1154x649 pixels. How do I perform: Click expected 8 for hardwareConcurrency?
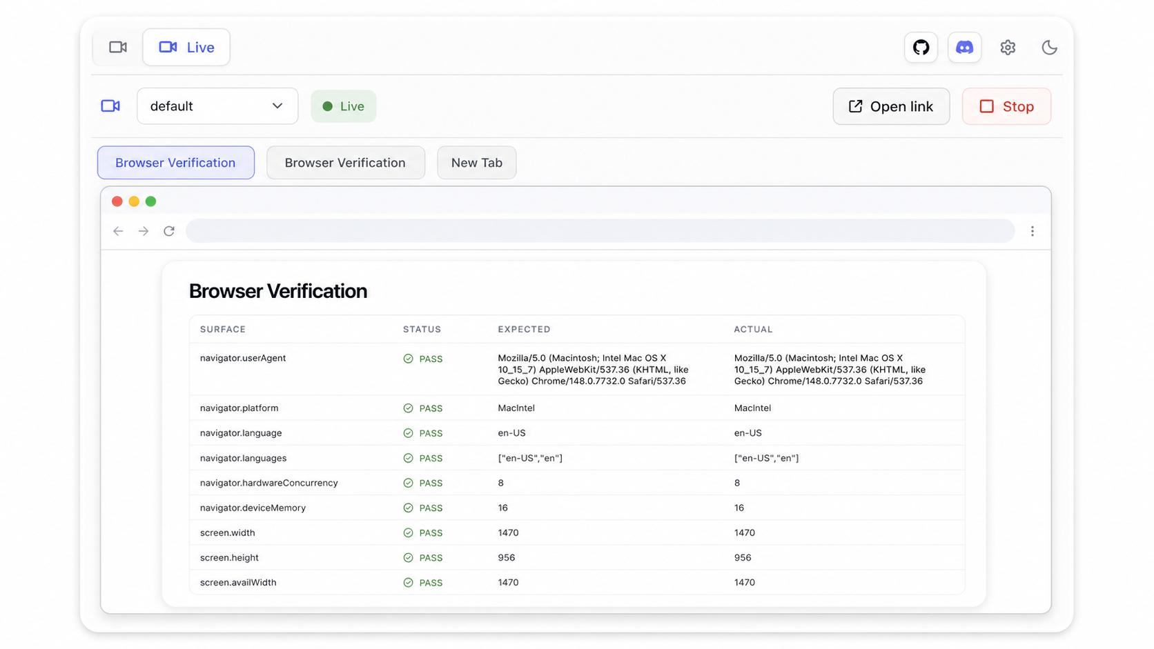pyautogui.click(x=501, y=483)
